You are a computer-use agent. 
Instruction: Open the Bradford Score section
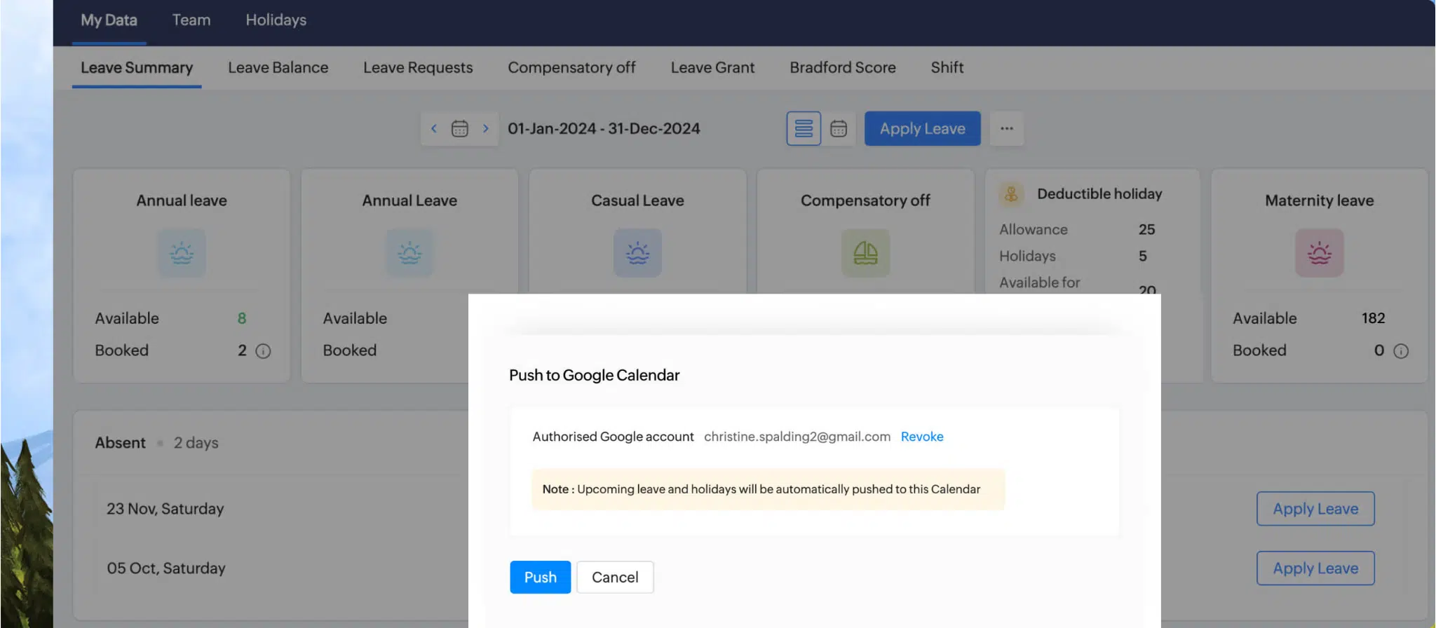(x=842, y=67)
